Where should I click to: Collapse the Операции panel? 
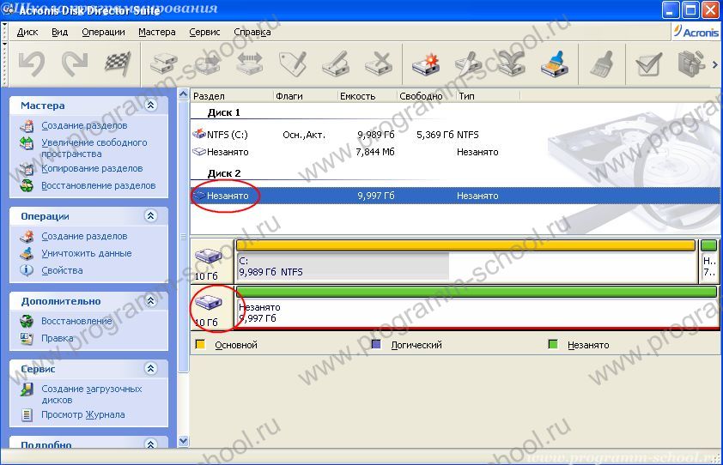coord(151,215)
